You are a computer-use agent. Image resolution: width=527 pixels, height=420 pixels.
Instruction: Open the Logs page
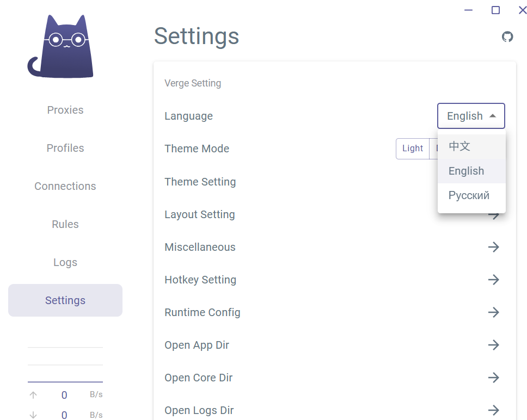(x=65, y=262)
